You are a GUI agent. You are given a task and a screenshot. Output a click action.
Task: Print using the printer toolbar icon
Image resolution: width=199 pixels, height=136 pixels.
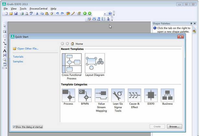[x=22, y=13]
